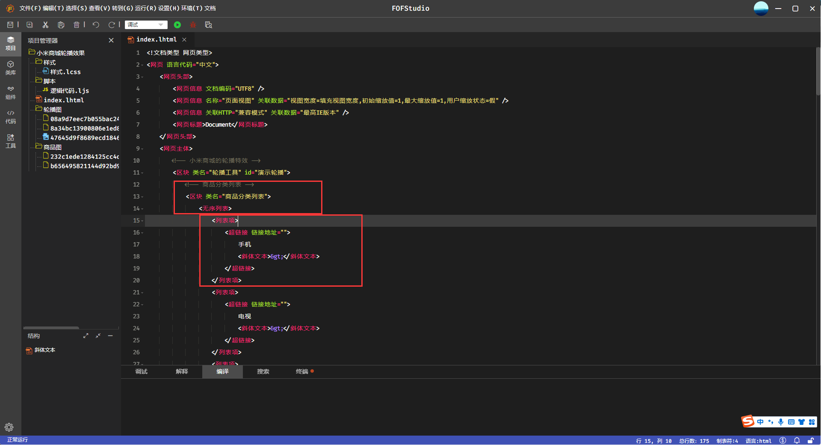Open the 文档 menu
821x445 pixels.
(210, 9)
